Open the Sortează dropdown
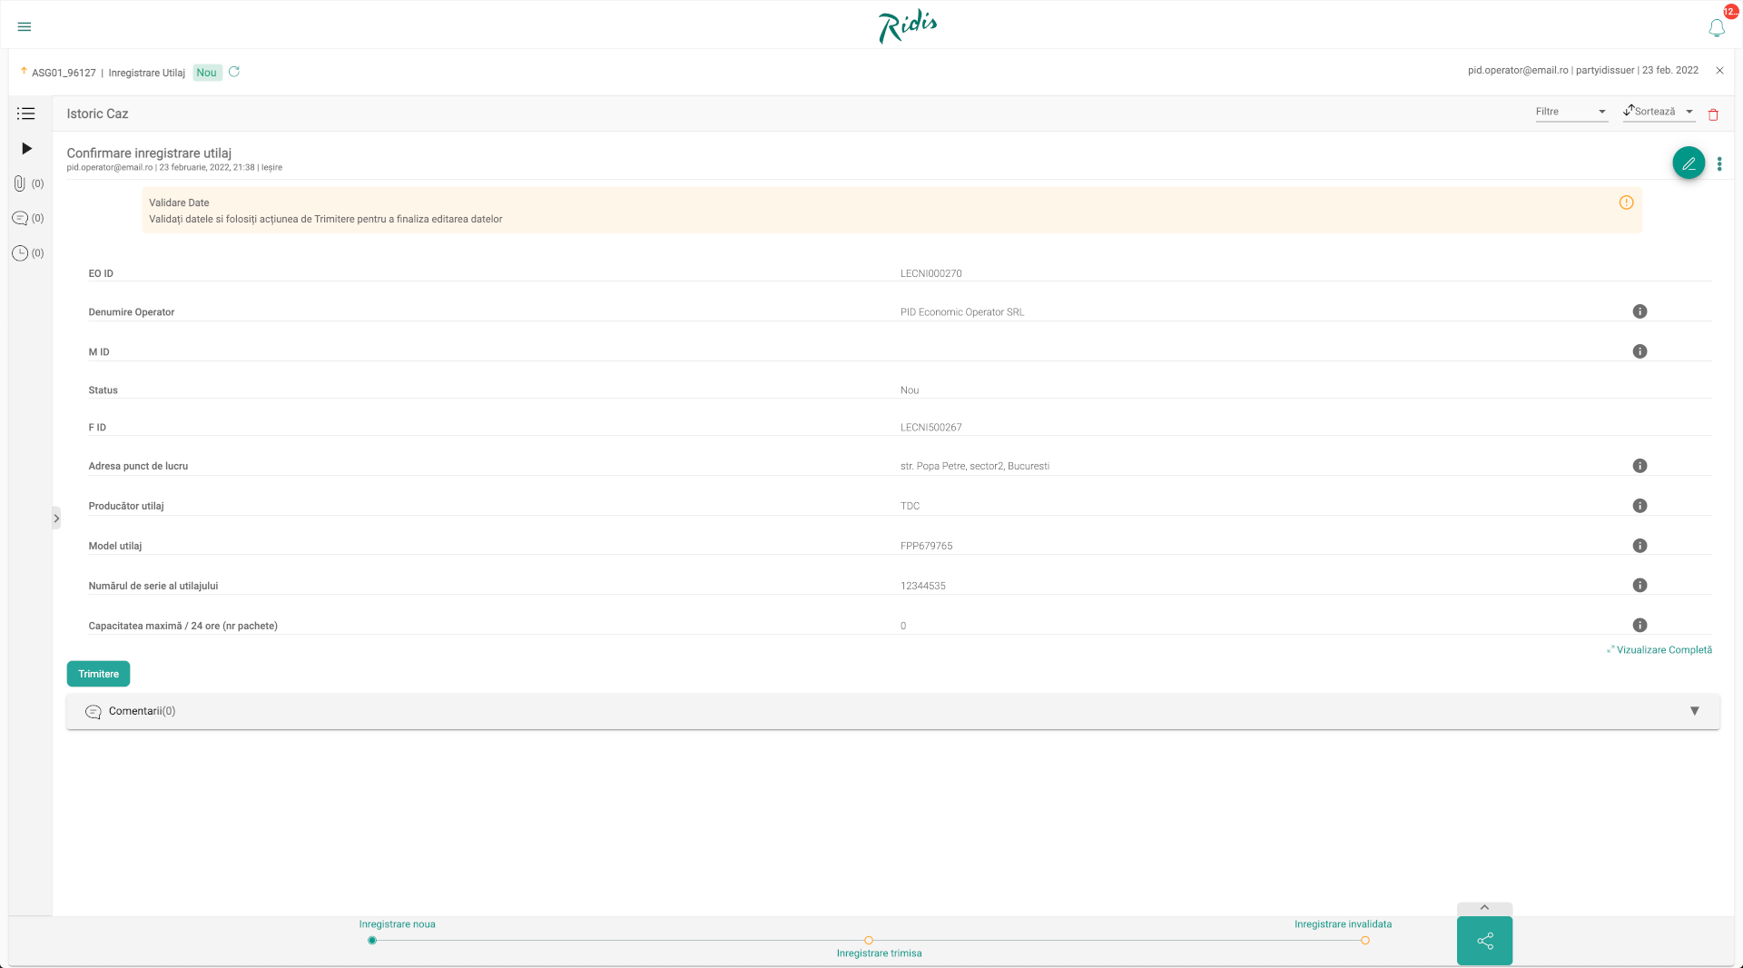This screenshot has width=1743, height=968. 1659,112
